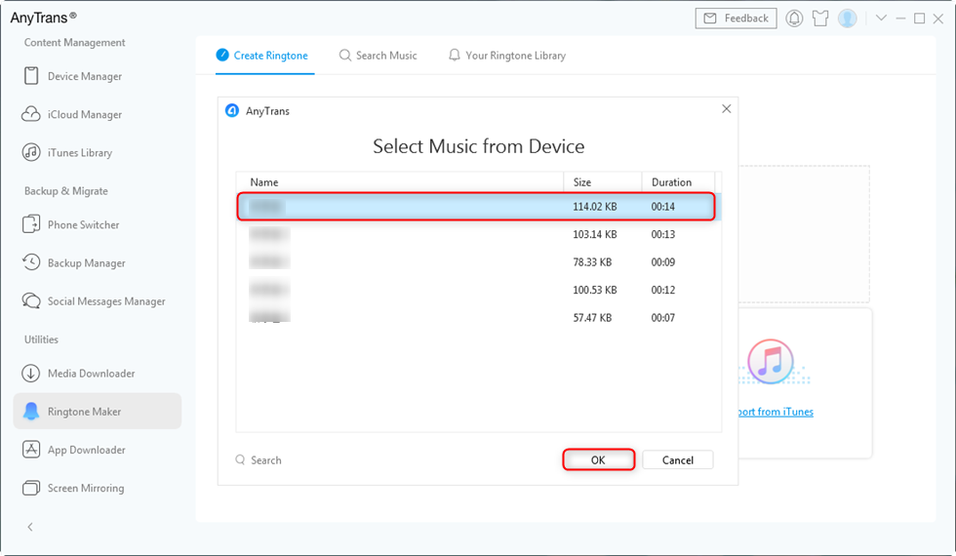
Task: Collapse the sidebar with left chevron
Action: click(30, 527)
